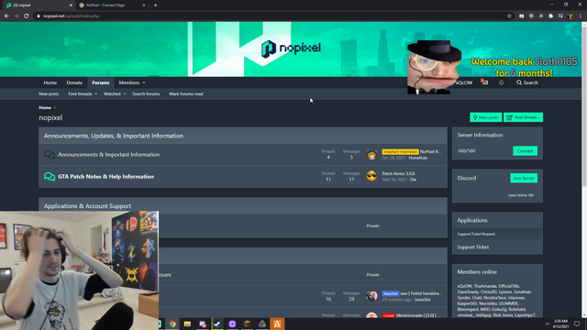
Task: Click the Discord Join Server button
Action: tap(524, 178)
